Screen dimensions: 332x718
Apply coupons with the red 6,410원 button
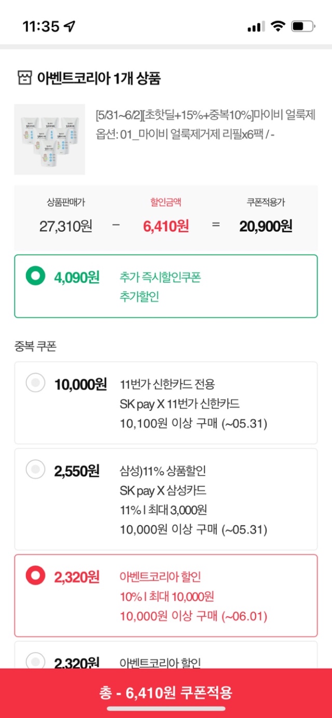coord(166,692)
